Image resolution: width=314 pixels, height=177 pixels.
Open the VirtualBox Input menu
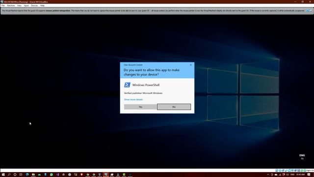(26, 5)
